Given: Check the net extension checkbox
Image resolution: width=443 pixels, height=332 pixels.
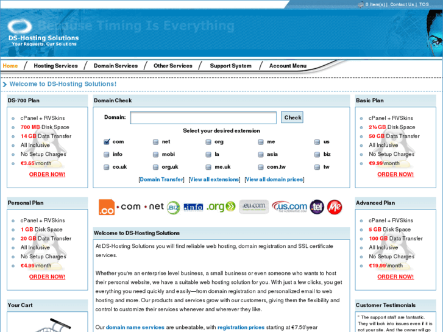Looking at the screenshot, I should (x=155, y=142).
